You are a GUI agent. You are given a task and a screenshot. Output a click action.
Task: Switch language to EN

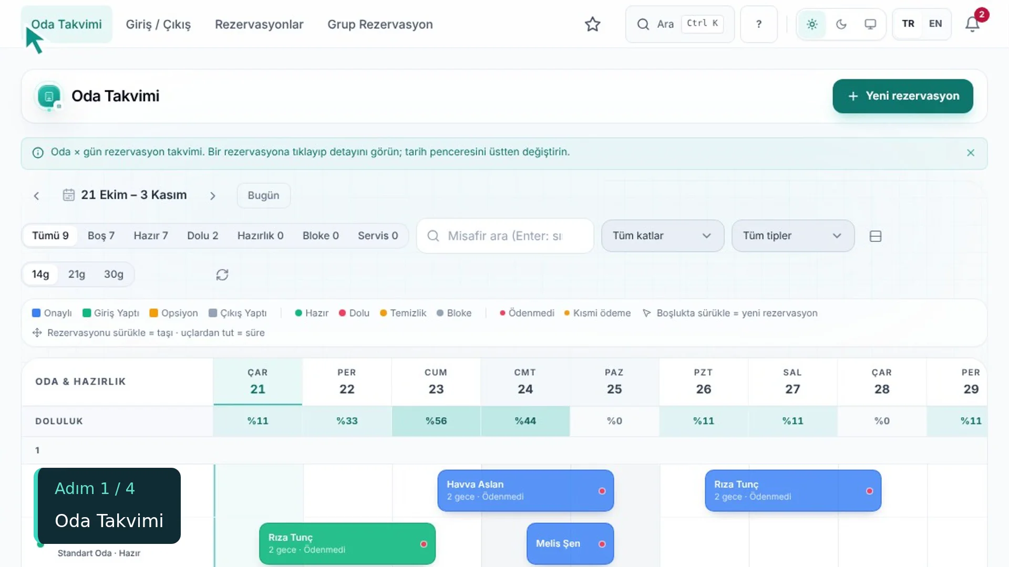coord(935,24)
